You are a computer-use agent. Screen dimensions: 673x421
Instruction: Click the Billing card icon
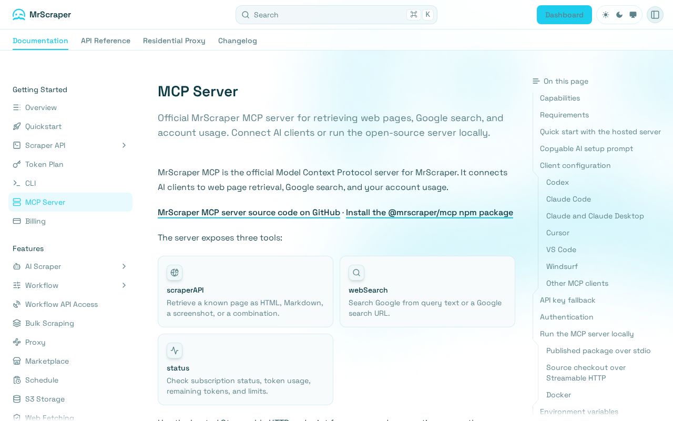coord(17,221)
